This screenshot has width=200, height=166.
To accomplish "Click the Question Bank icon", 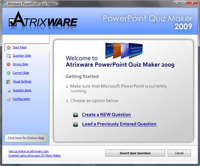I will (9, 91).
